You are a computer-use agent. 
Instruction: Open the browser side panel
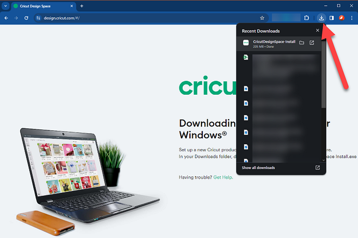331,18
